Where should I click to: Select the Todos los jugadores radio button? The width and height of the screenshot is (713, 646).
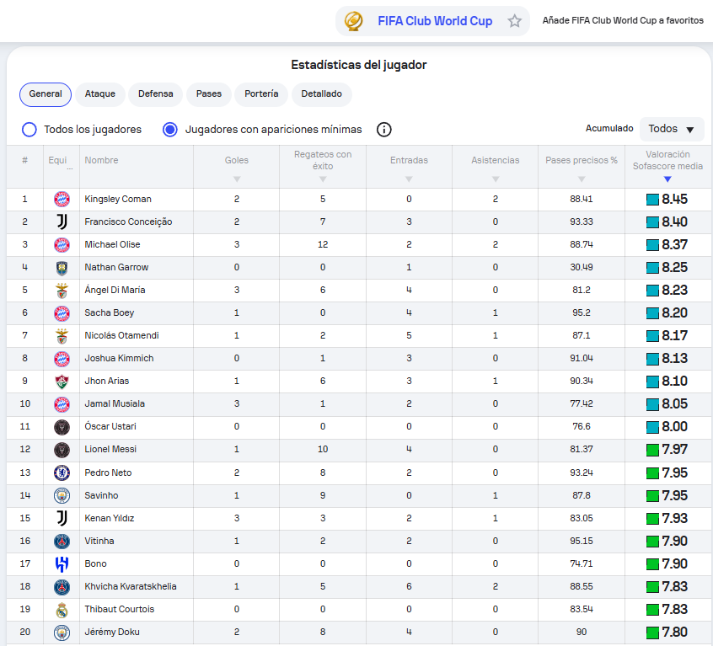click(29, 130)
